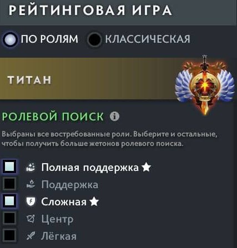
Task: Click the offlane shield icon by "Сложная"
Action: click(31, 201)
